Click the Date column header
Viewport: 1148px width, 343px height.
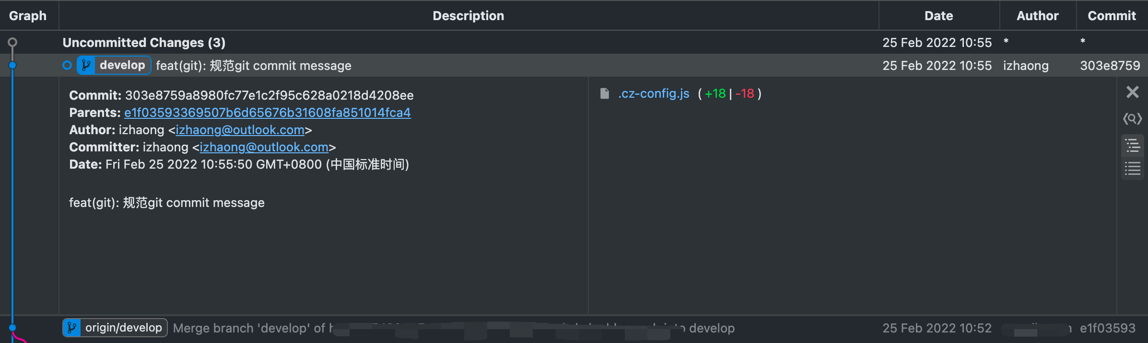pos(938,16)
